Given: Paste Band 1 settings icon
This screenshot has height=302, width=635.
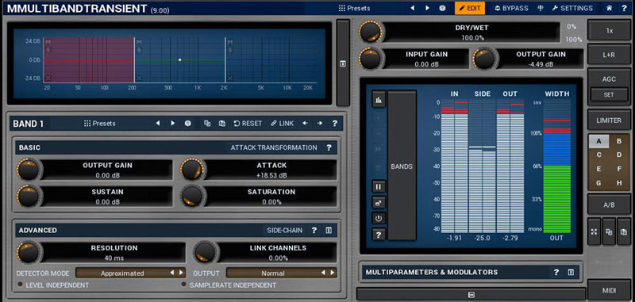Looking at the screenshot, I should [222, 124].
